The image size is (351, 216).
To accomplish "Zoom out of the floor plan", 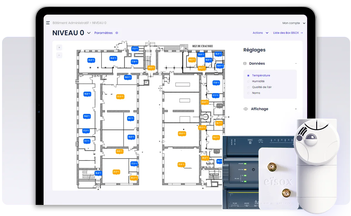I will coord(59,55).
